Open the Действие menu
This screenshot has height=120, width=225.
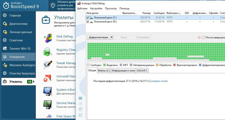(82, 8)
